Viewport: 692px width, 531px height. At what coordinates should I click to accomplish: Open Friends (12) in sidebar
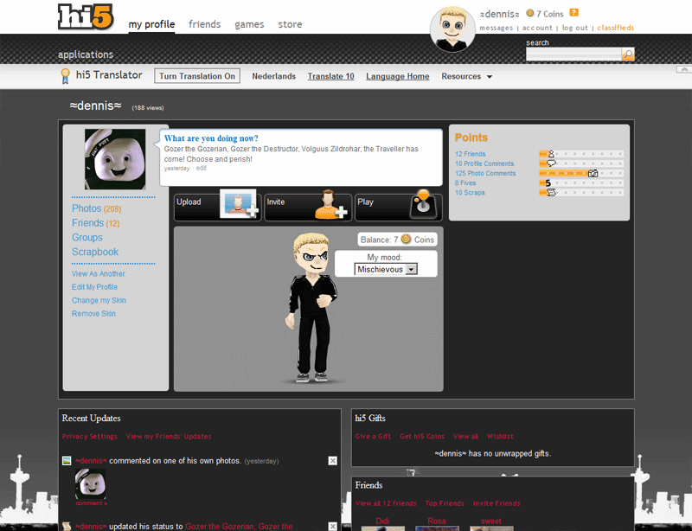(x=96, y=223)
